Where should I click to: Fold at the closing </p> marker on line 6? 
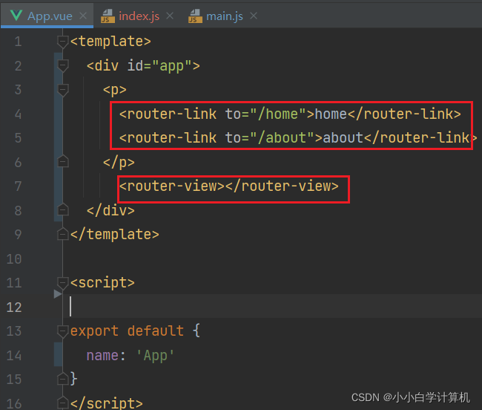(x=63, y=161)
